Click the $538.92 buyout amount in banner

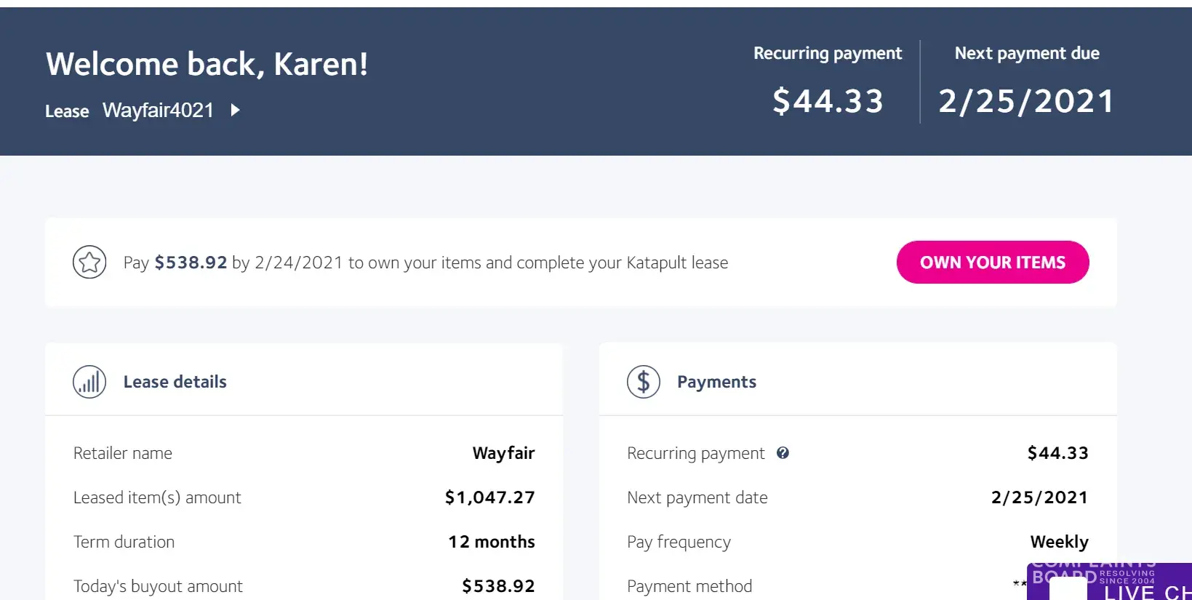pyautogui.click(x=191, y=263)
